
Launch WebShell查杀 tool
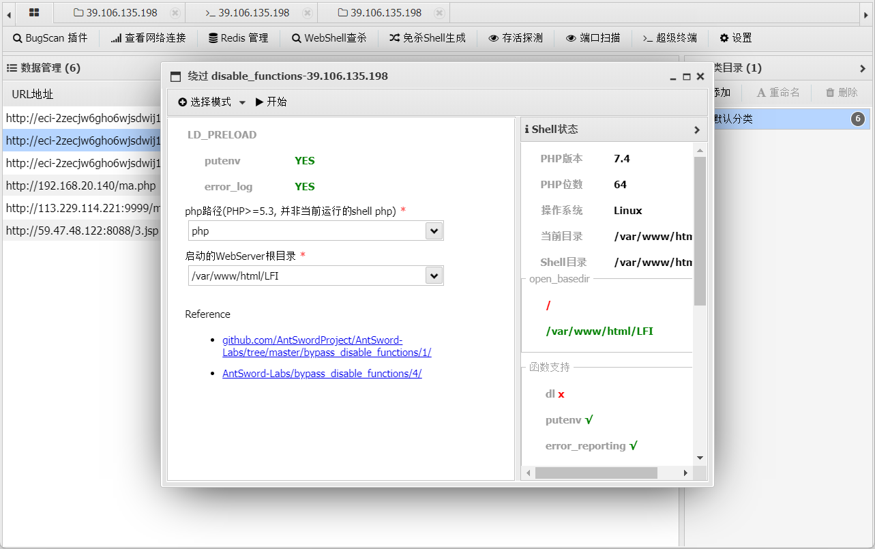point(329,38)
